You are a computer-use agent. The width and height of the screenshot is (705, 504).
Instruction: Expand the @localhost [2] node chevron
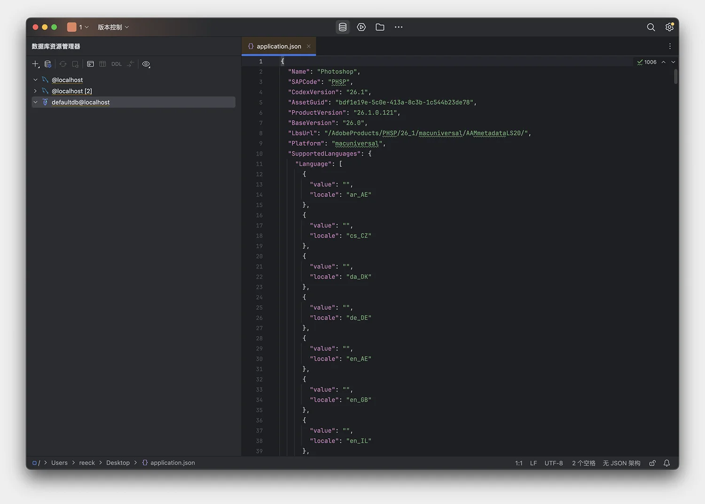(x=35, y=91)
